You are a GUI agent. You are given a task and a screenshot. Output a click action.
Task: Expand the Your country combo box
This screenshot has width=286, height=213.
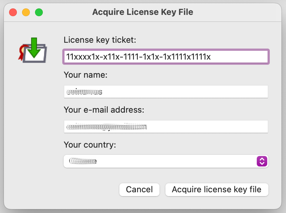point(166,161)
